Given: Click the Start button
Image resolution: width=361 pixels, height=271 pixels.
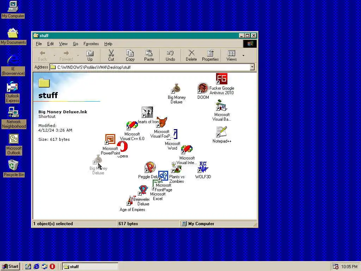Looking at the screenshot, I should click(10, 266).
